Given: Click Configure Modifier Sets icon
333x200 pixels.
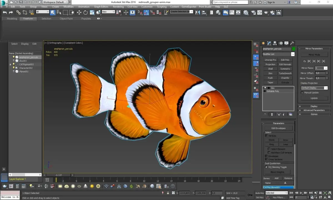Looking at the screenshot, I should click(291, 114).
